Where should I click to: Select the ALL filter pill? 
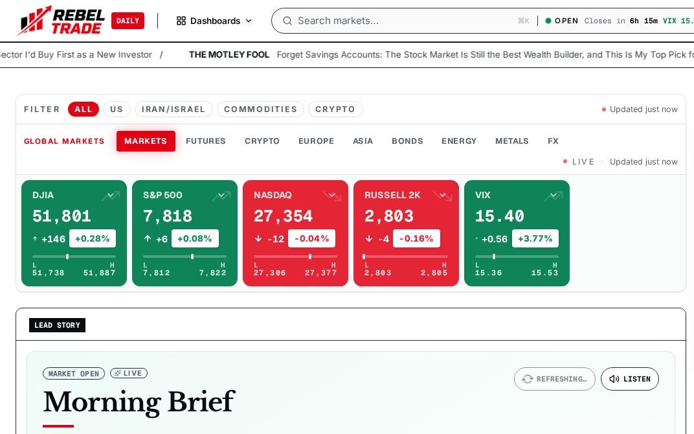[84, 109]
